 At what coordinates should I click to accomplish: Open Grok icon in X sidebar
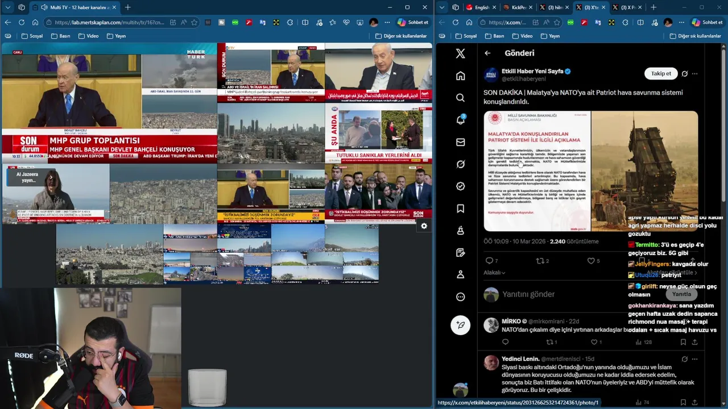[461, 164]
